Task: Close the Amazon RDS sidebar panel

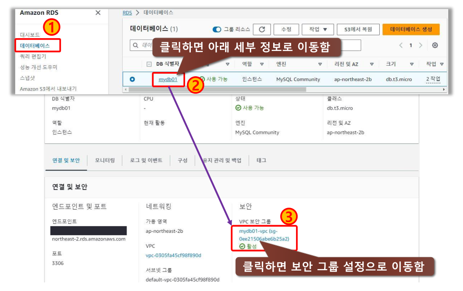Action: 98,13
